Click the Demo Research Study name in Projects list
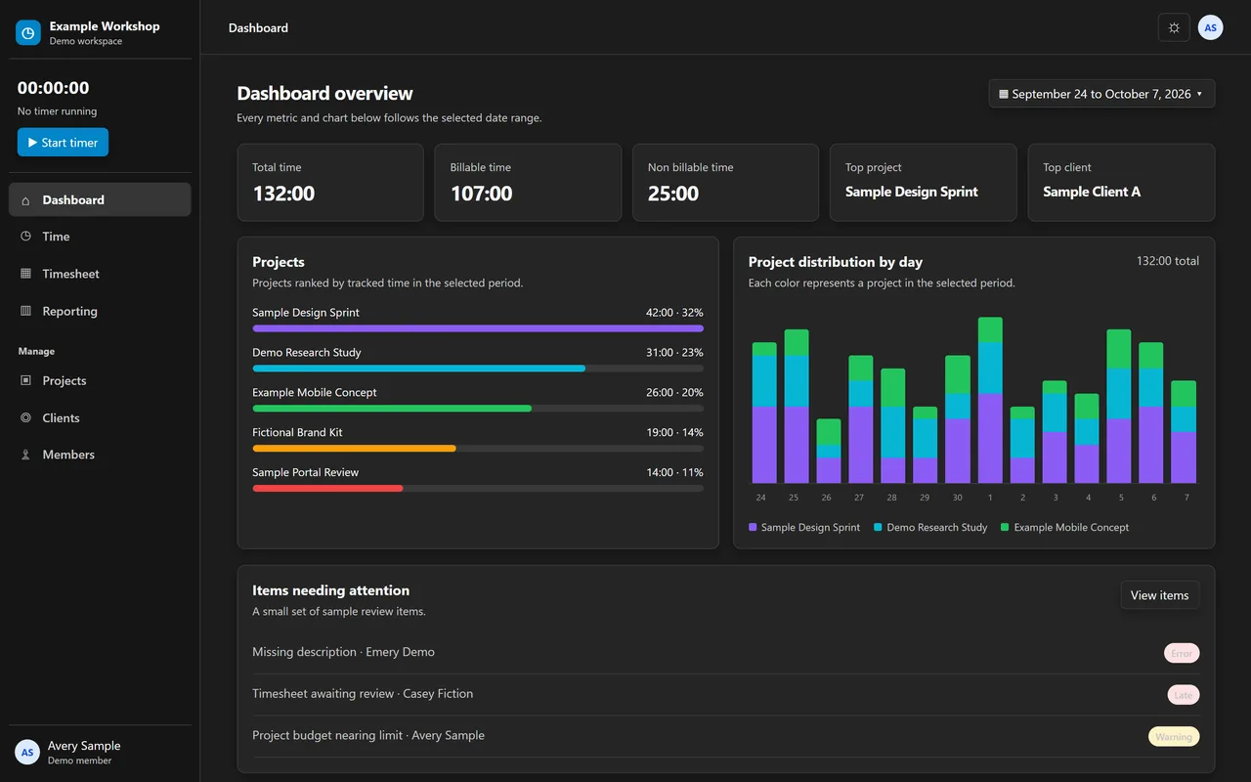 click(x=307, y=353)
